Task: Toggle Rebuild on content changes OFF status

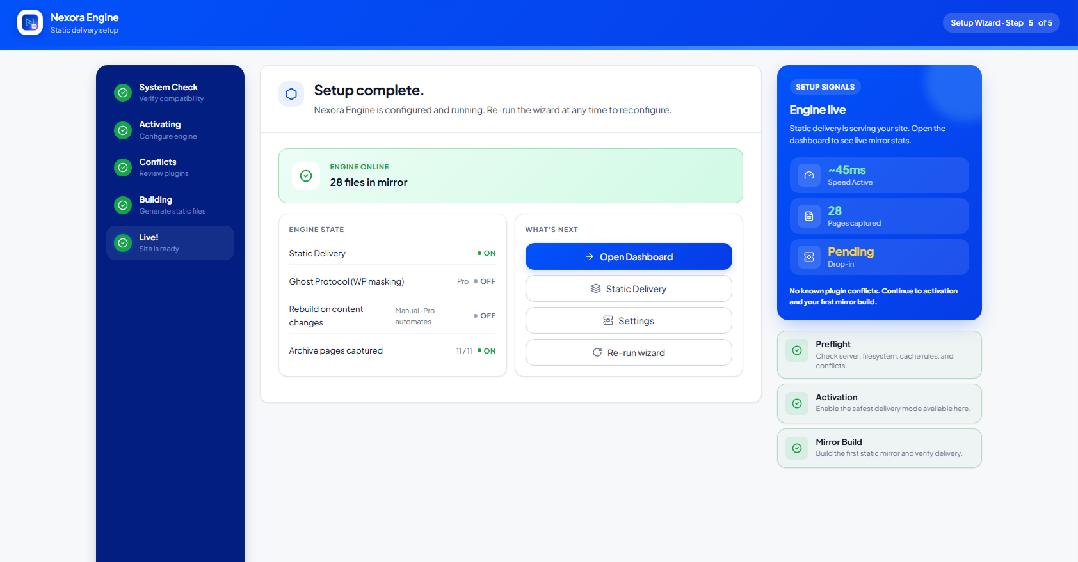Action: (x=485, y=316)
